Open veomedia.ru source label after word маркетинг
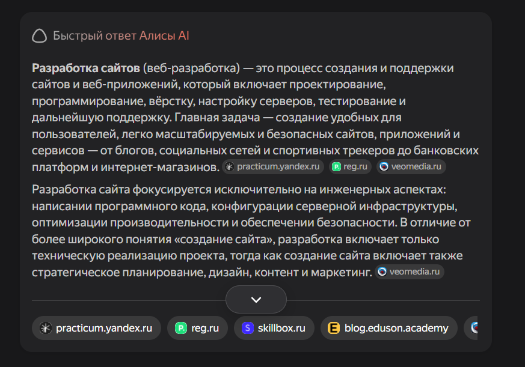 point(415,272)
